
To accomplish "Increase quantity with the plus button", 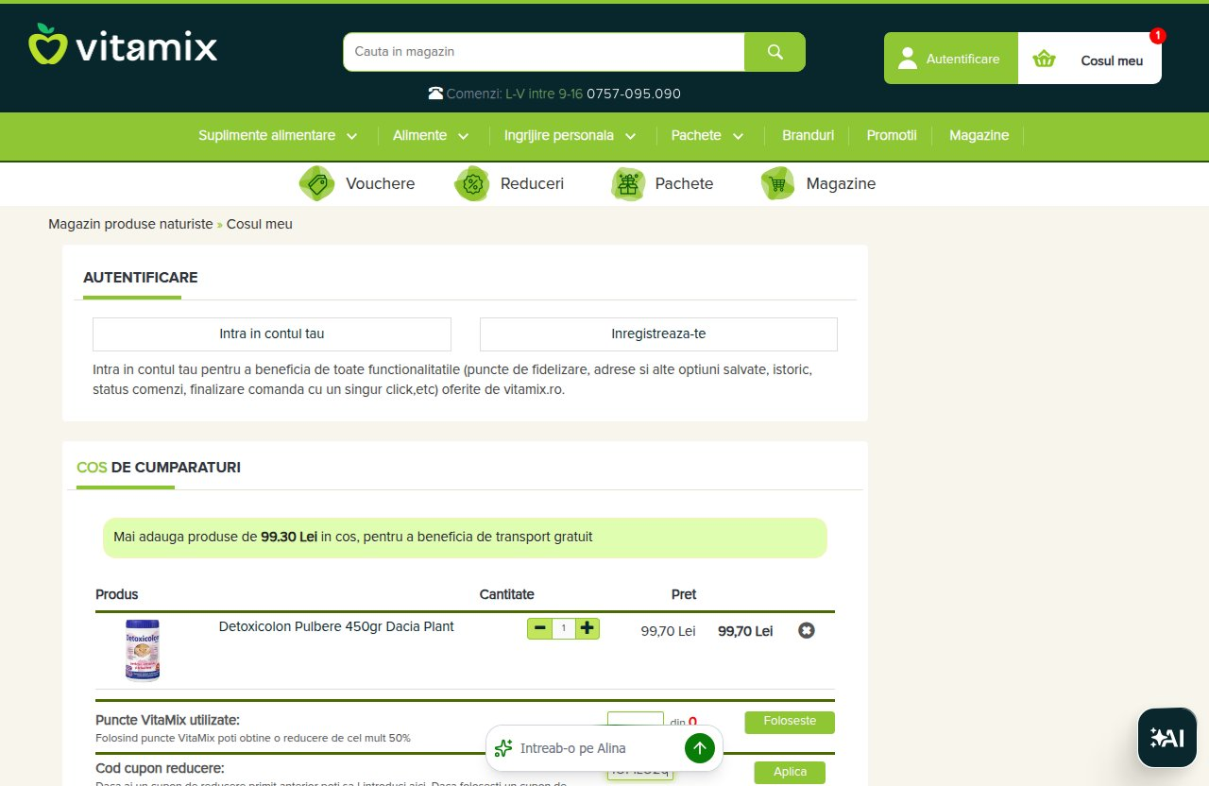I will pyautogui.click(x=587, y=628).
